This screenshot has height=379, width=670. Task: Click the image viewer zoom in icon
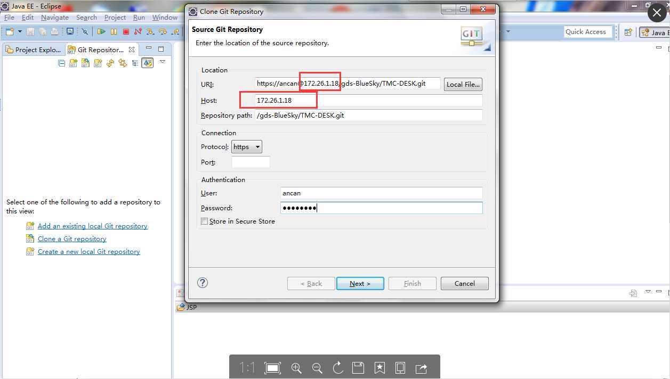pyautogui.click(x=296, y=368)
